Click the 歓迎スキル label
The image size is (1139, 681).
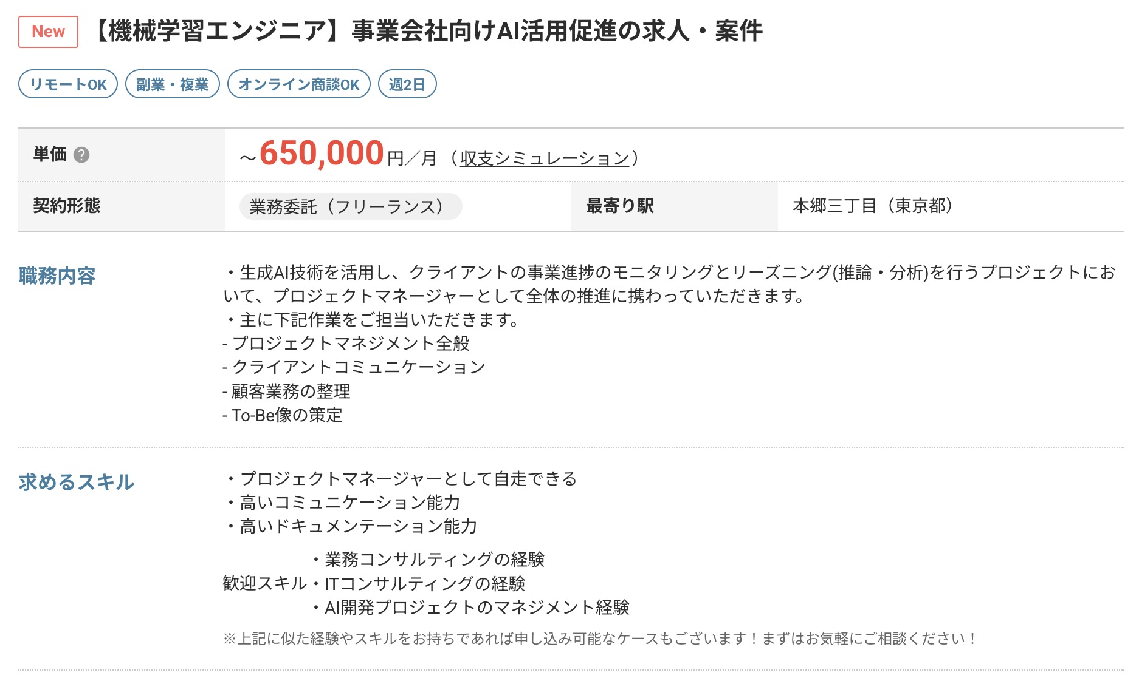pyautogui.click(x=265, y=583)
